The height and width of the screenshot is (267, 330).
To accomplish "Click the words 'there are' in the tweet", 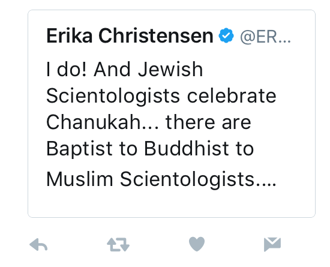I will [208, 122].
